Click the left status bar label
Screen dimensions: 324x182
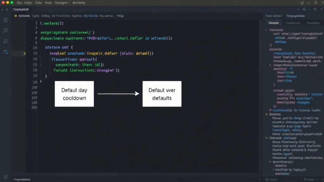click(x=22, y=179)
